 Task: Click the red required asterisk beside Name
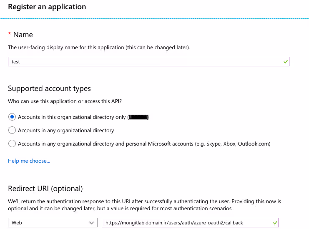coord(10,35)
